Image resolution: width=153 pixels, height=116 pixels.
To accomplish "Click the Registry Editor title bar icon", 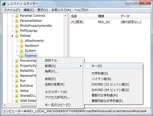I will tap(4, 4).
